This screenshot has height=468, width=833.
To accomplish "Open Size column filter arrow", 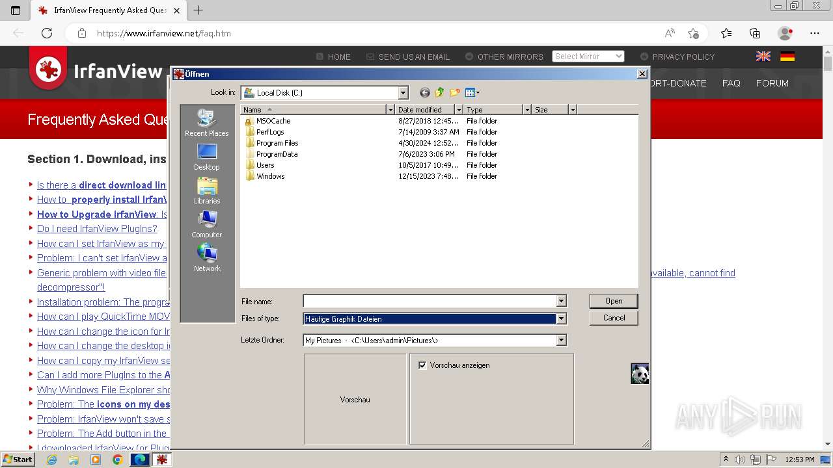I will pos(573,110).
